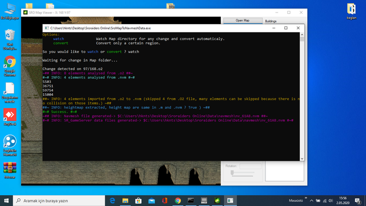The height and width of the screenshot is (206, 366).
Task: Switch to the console taskbar icon
Action: coord(190,201)
